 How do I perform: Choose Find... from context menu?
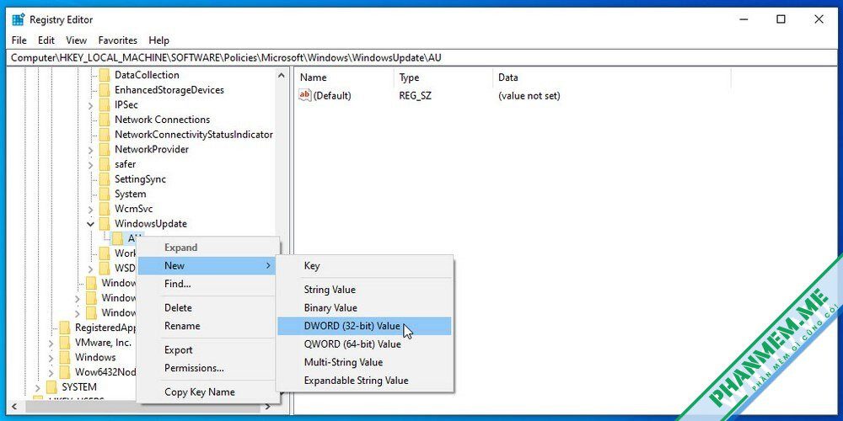(x=208, y=284)
